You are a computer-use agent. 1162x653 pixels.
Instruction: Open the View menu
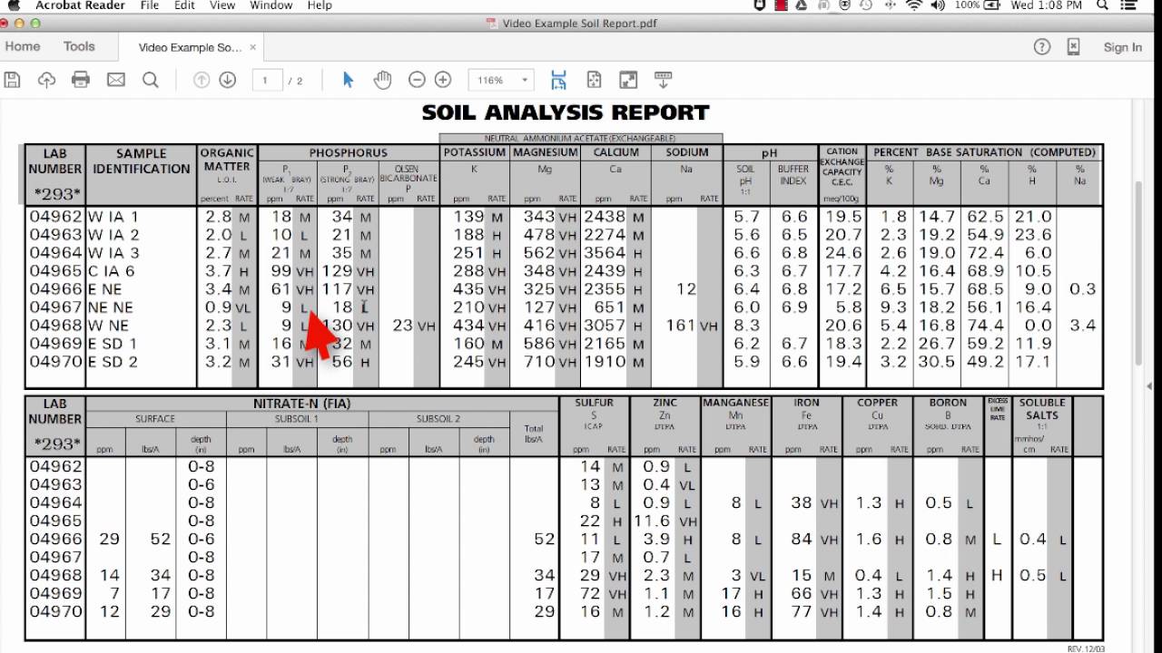(222, 5)
